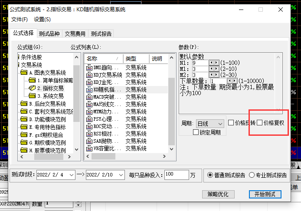The height and width of the screenshot is (211, 301).
Task: Click the KDJ交易系统 formula icon
Action: 89,75
